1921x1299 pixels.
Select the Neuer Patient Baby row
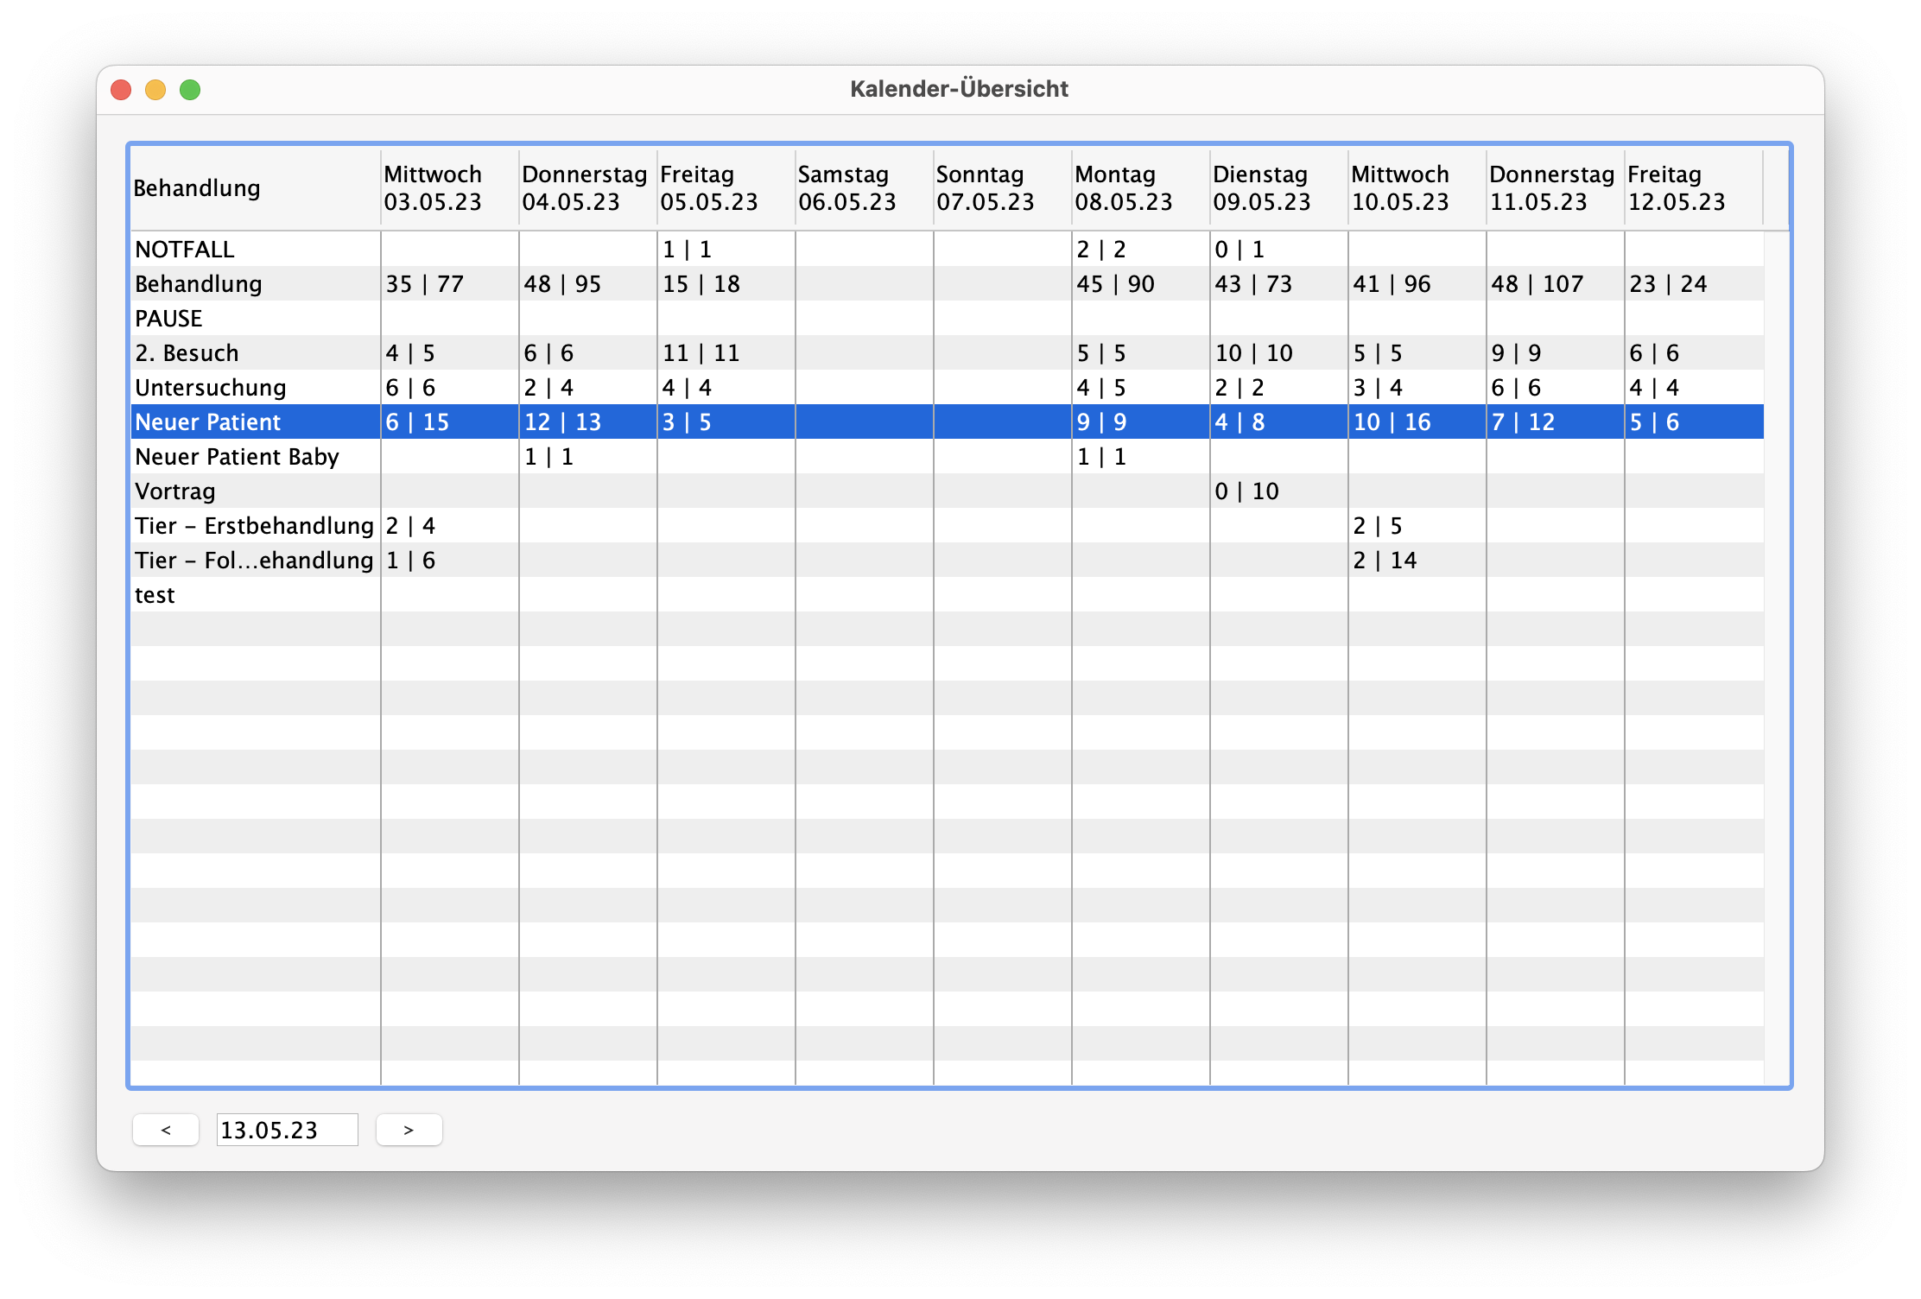238,457
